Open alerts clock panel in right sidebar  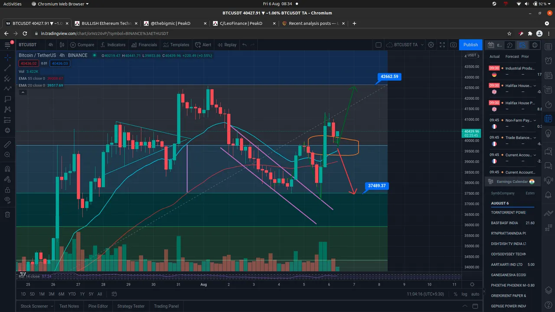[548, 61]
